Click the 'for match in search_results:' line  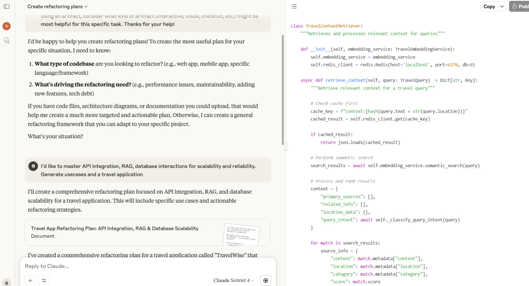point(345,243)
